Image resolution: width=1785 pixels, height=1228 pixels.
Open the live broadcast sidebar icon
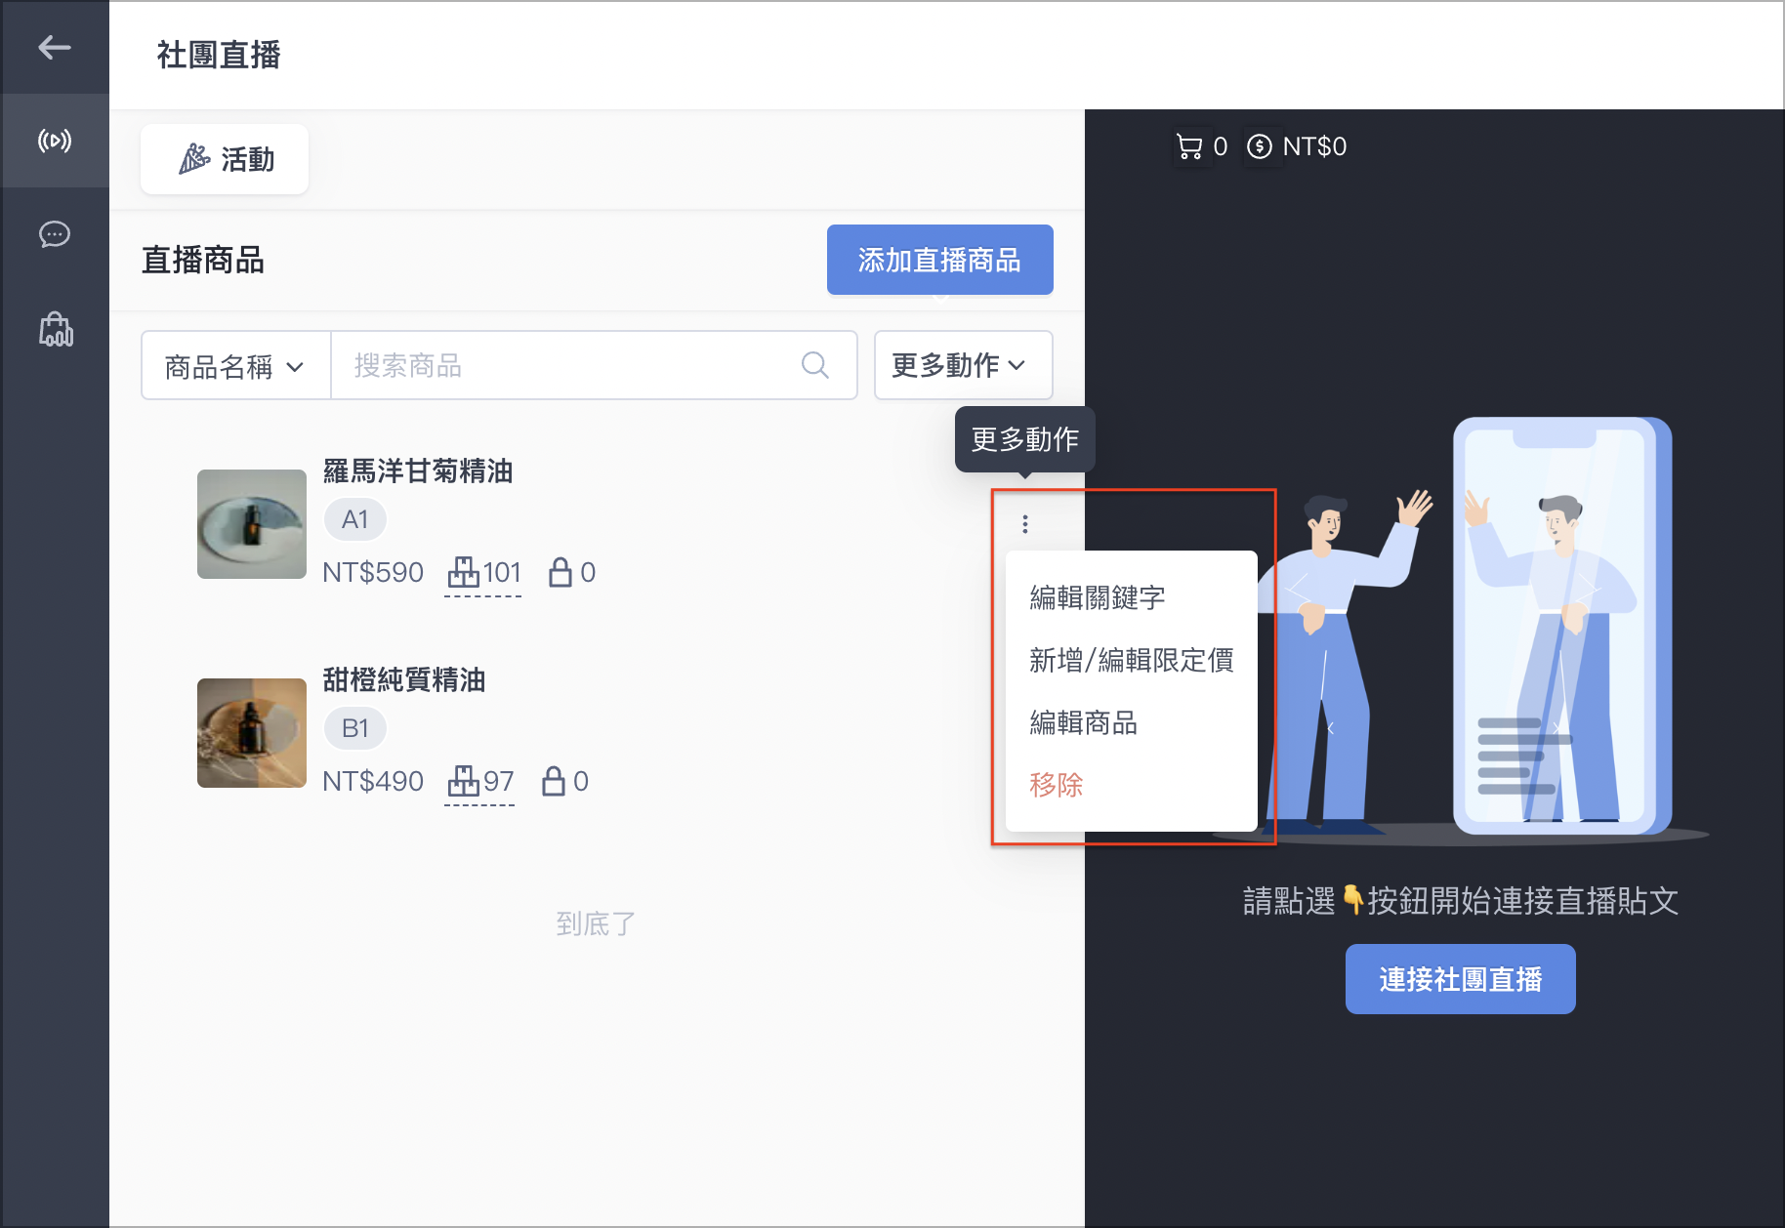coord(55,141)
